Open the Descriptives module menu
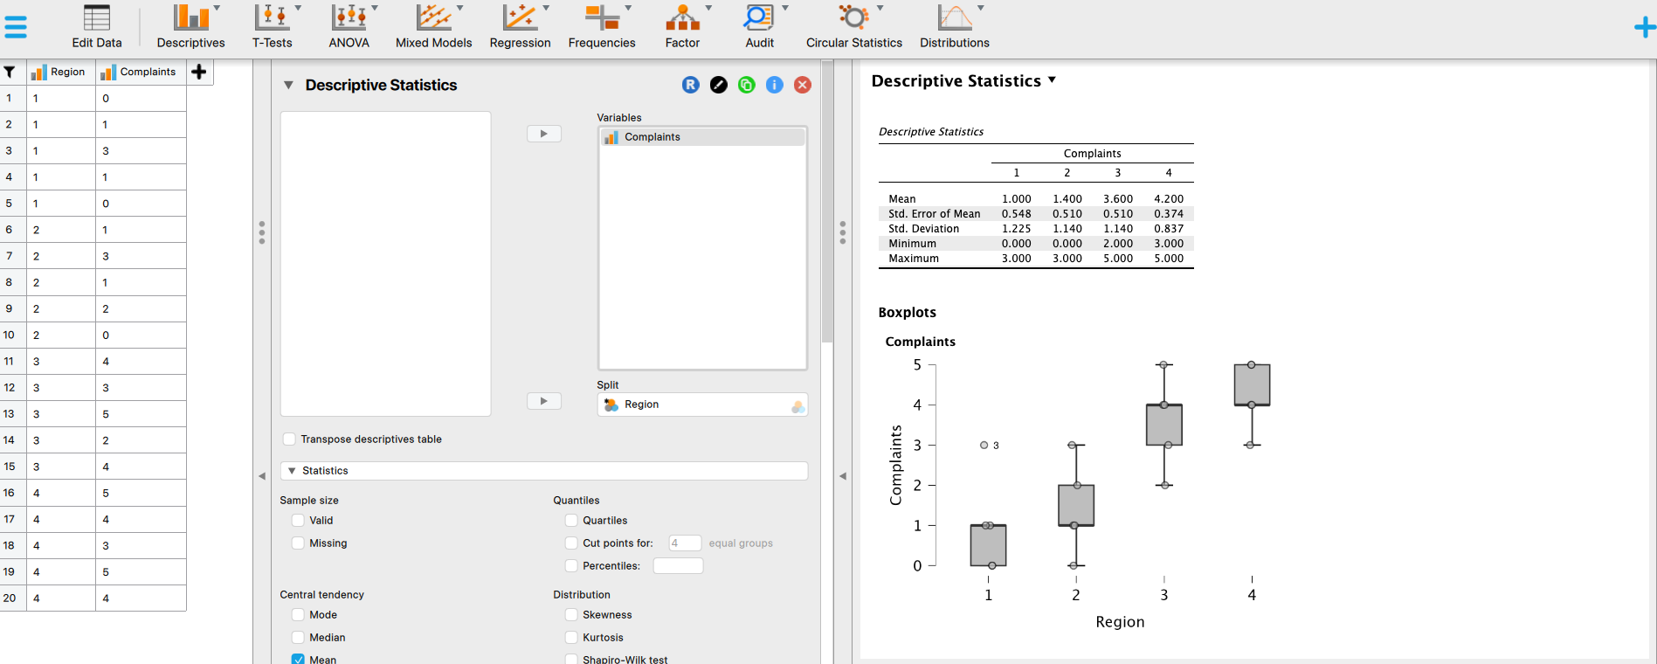Viewport: 1657px width, 664px height. tap(190, 27)
